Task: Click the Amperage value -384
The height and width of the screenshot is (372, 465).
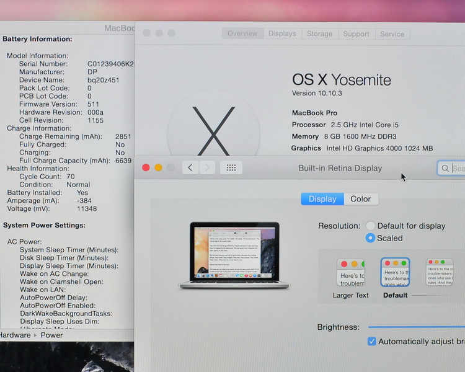Action: pyautogui.click(x=84, y=200)
